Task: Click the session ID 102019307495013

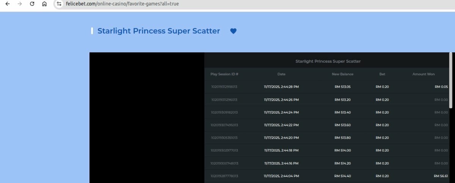Action: 224,125
